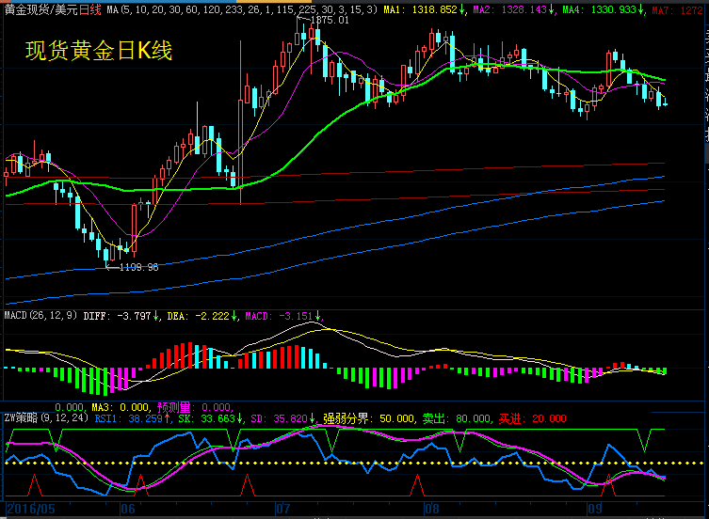Viewport: 709px width, 519px height.
Task: Open MACD(26,12,9) indicator settings label
Action: point(41,316)
